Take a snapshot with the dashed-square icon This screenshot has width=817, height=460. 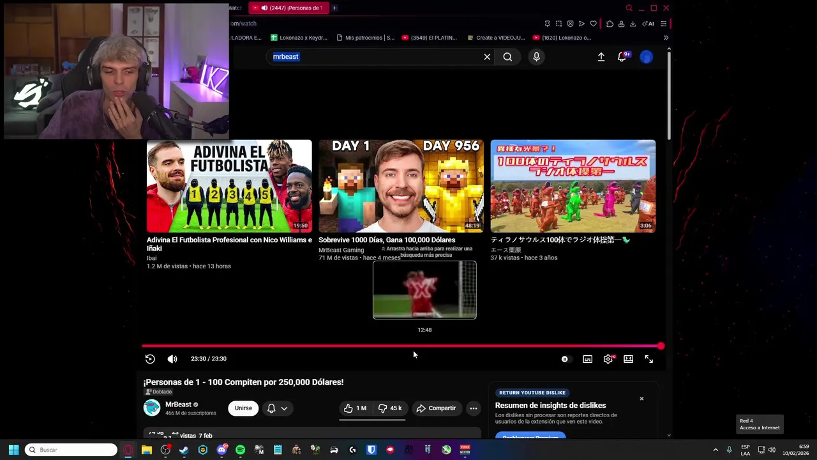click(x=558, y=24)
